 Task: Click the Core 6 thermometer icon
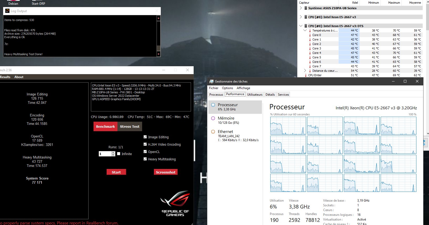(x=310, y=62)
